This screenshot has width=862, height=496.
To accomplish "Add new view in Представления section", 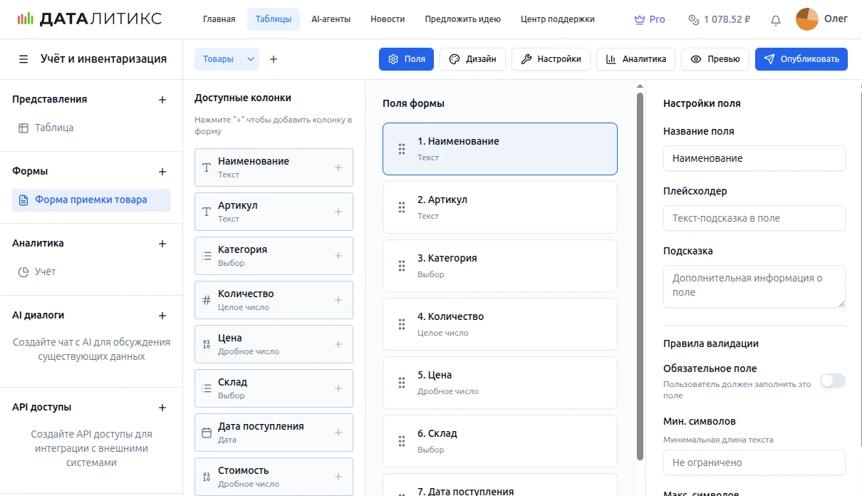I will (x=162, y=100).
